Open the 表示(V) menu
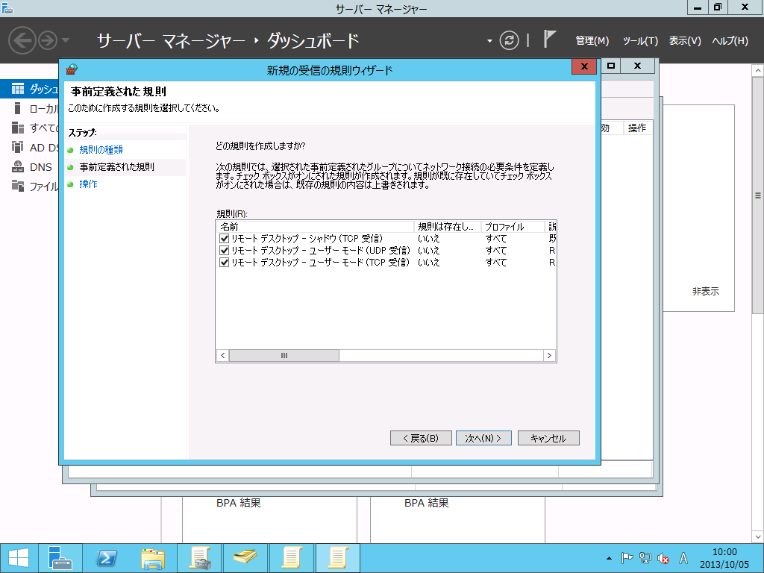This screenshot has height=573, width=764. (685, 41)
